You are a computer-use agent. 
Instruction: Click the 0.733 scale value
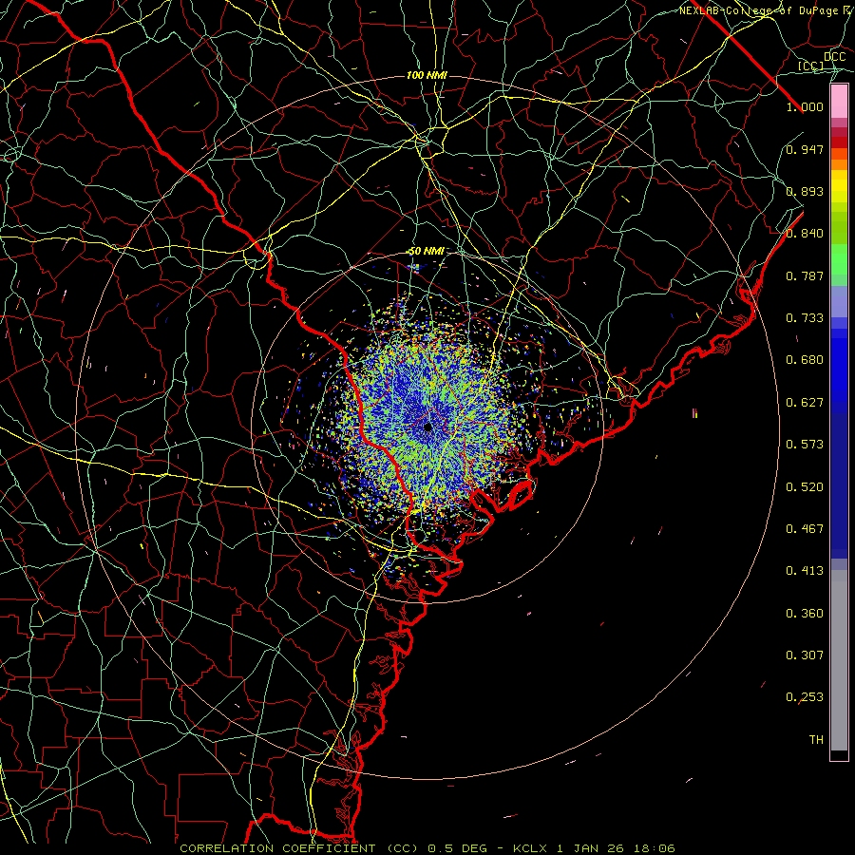805,318
